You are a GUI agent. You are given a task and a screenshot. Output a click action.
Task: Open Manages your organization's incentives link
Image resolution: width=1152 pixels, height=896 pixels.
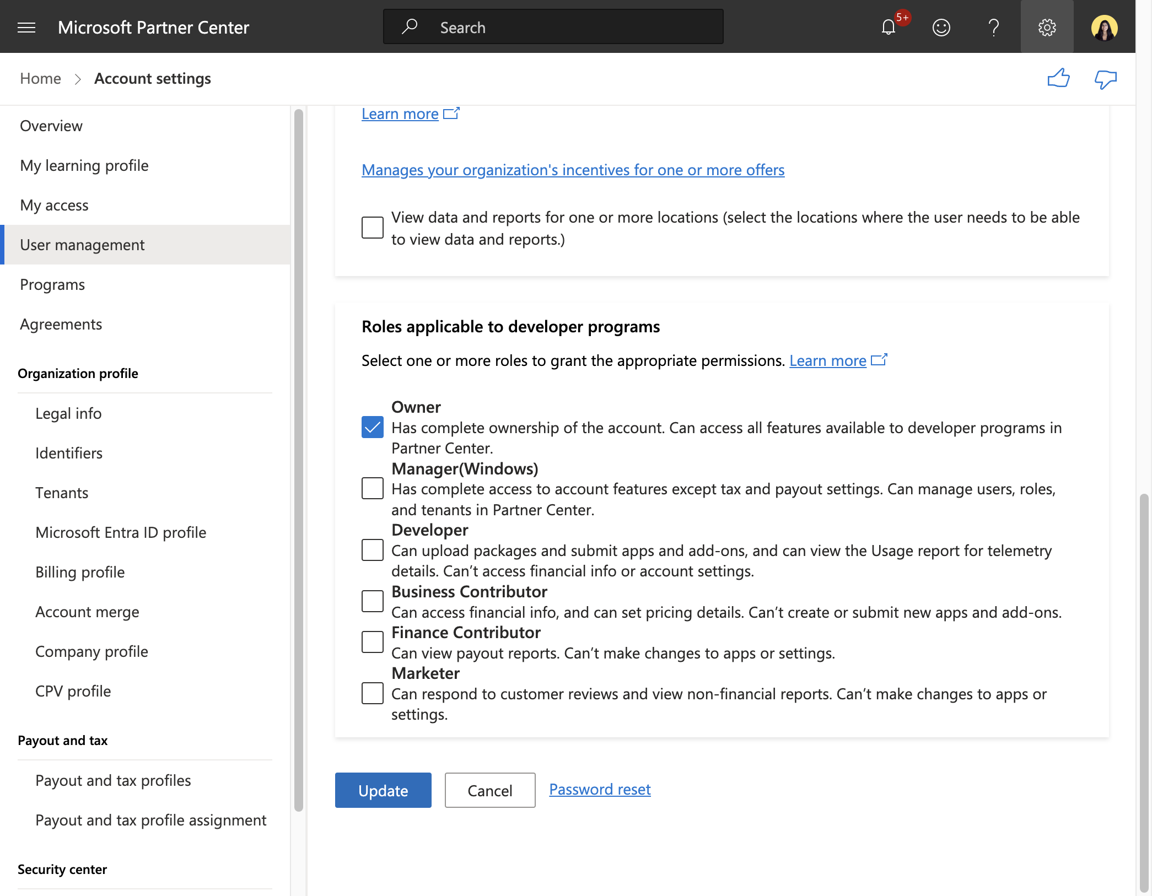coord(573,170)
